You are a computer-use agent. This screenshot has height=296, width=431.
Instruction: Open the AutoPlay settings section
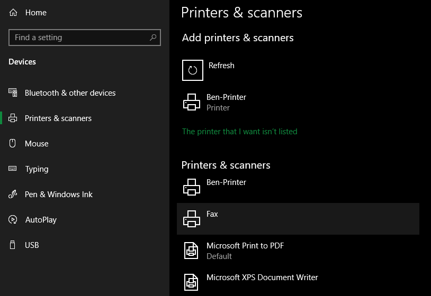(41, 220)
